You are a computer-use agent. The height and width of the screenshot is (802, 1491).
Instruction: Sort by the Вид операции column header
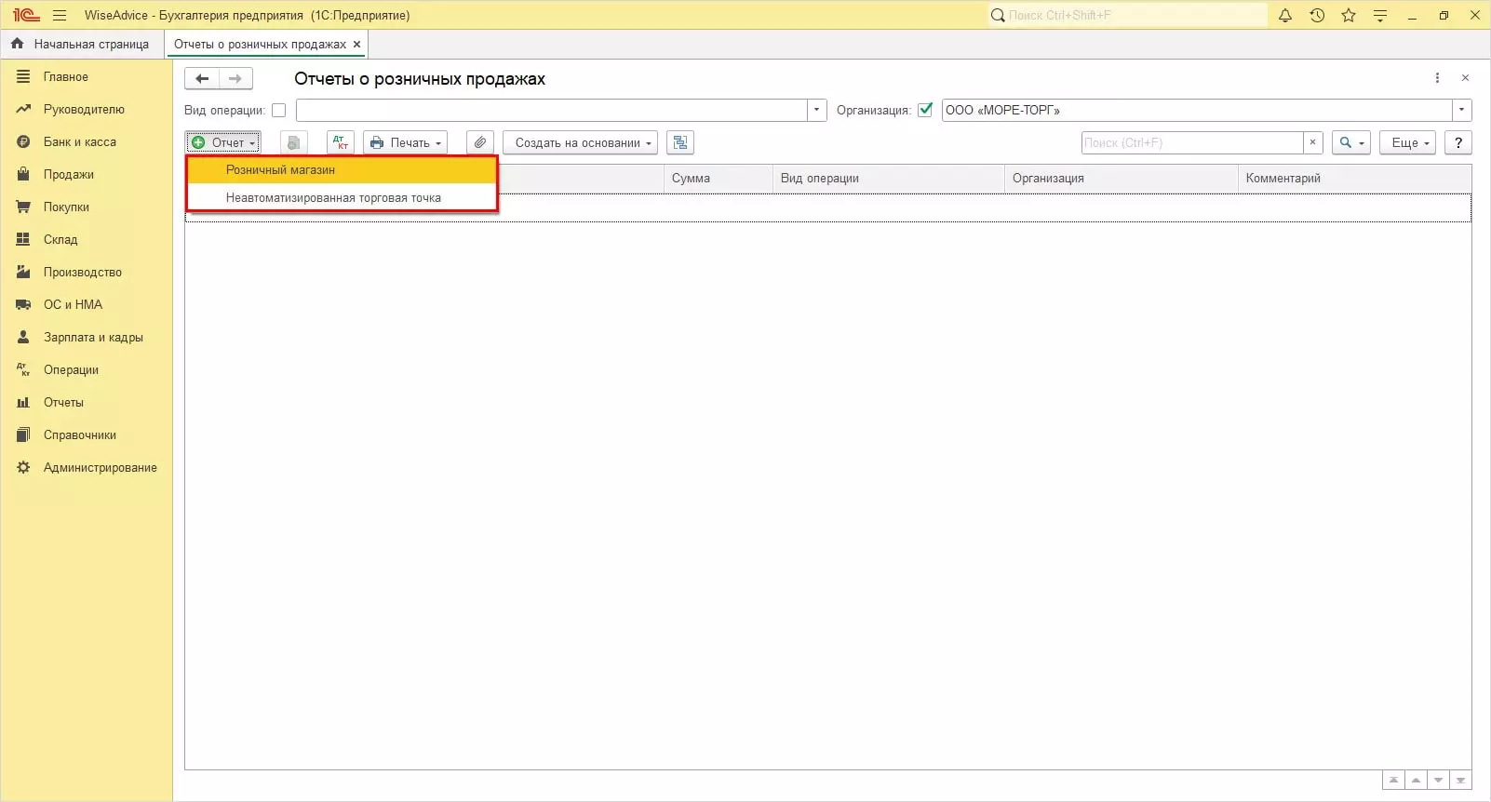(889, 179)
